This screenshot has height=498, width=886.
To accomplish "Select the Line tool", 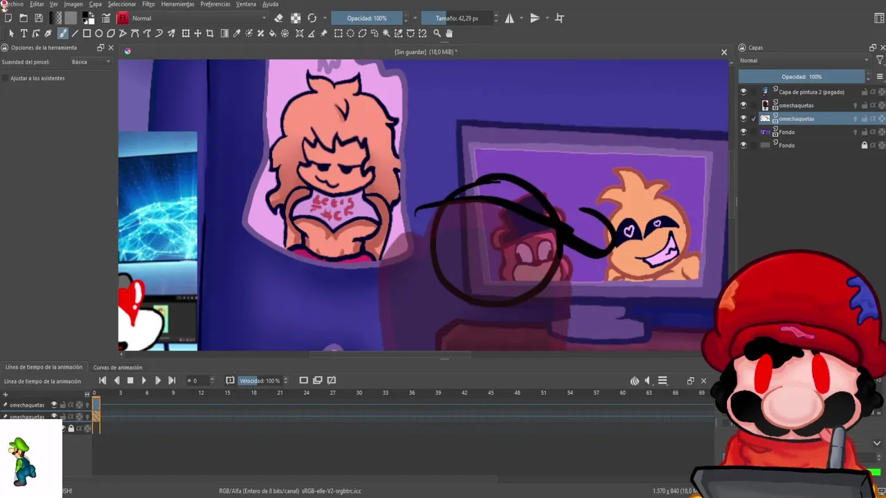I will click(74, 33).
